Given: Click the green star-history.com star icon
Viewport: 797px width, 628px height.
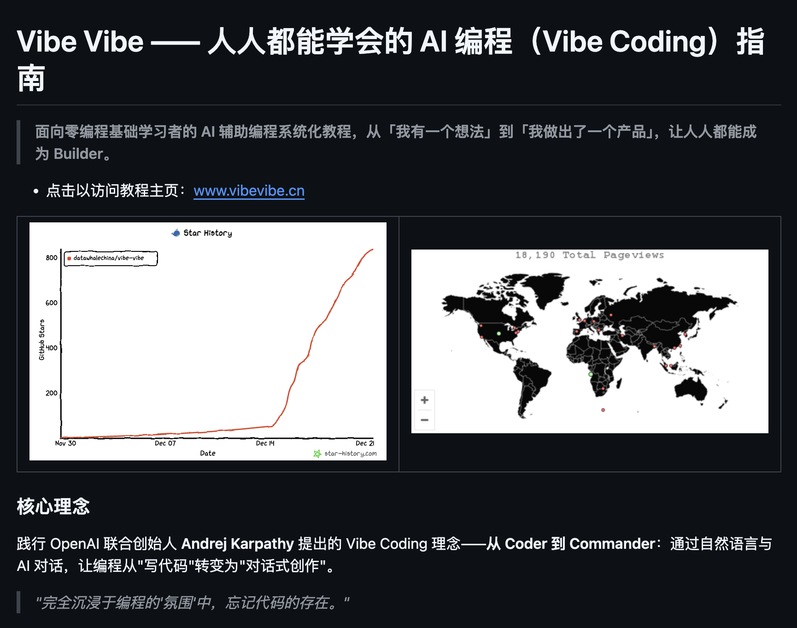Looking at the screenshot, I should (x=317, y=454).
